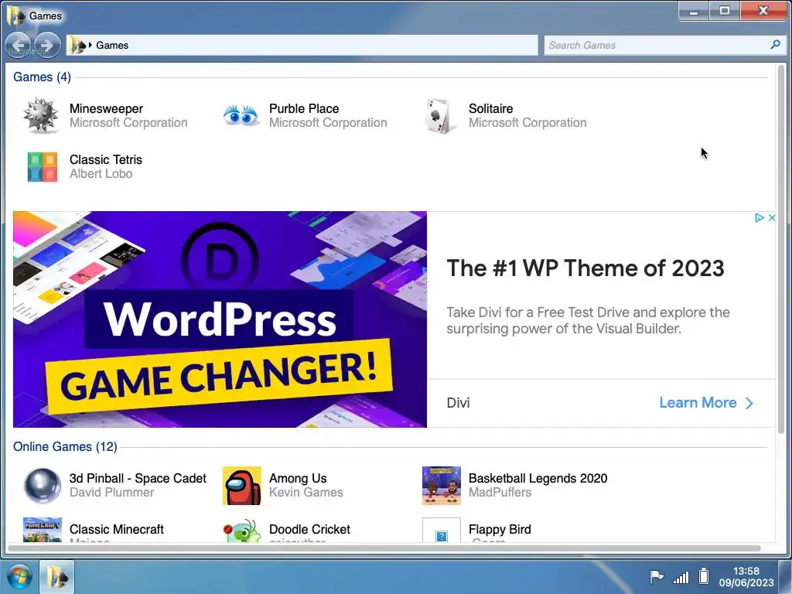Viewport: 792px width, 594px height.
Task: Expand the address bar path arrow
Action: 90,45
